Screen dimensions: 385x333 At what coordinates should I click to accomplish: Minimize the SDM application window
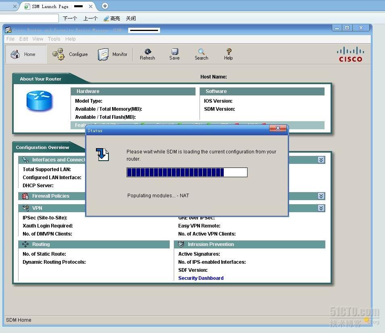click(x=337, y=28)
